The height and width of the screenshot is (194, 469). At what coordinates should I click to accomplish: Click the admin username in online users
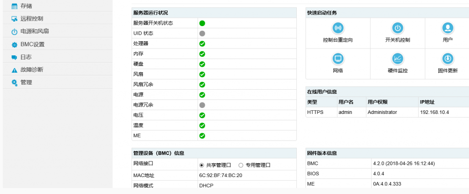[x=345, y=112]
